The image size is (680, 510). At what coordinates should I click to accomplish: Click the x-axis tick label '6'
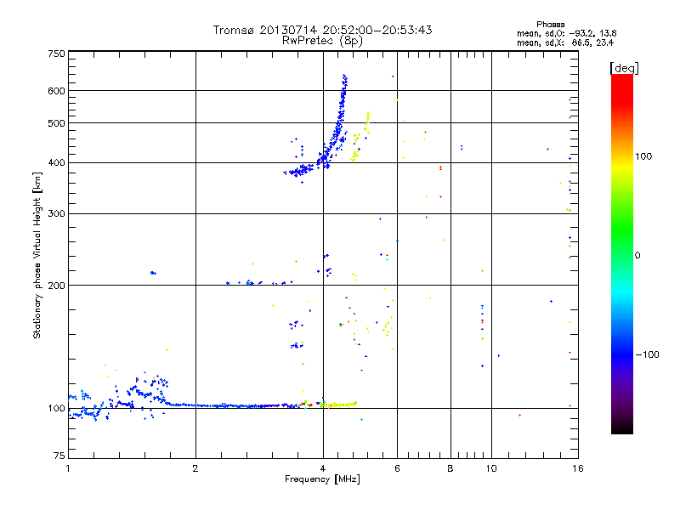tap(397, 468)
